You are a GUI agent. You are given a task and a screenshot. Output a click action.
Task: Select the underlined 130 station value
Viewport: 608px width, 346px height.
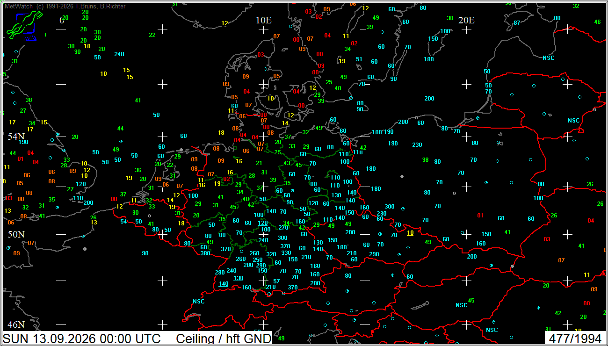click(x=239, y=278)
